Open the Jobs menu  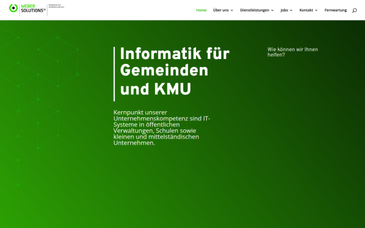coord(284,10)
